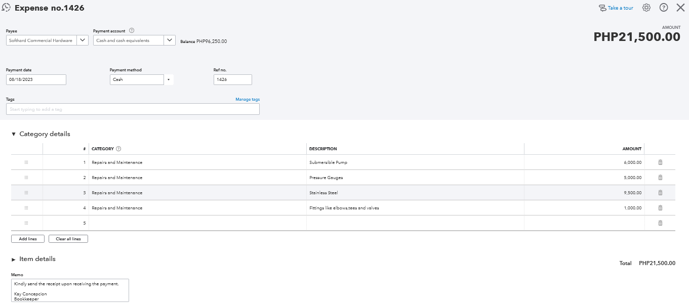689x303 pixels.
Task: Open the settings gear icon
Action: tap(646, 8)
